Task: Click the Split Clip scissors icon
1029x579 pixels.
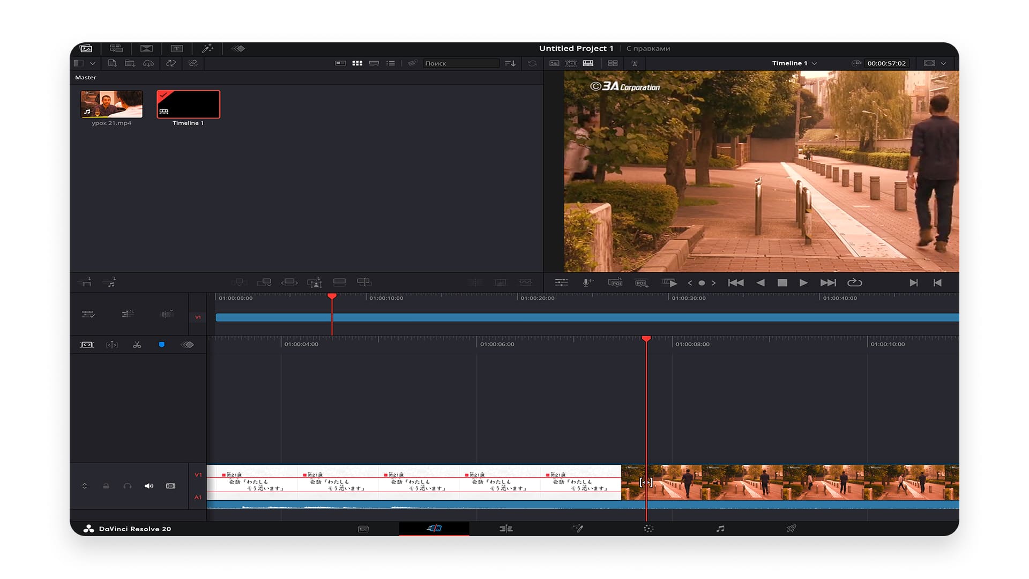Action: [137, 345]
